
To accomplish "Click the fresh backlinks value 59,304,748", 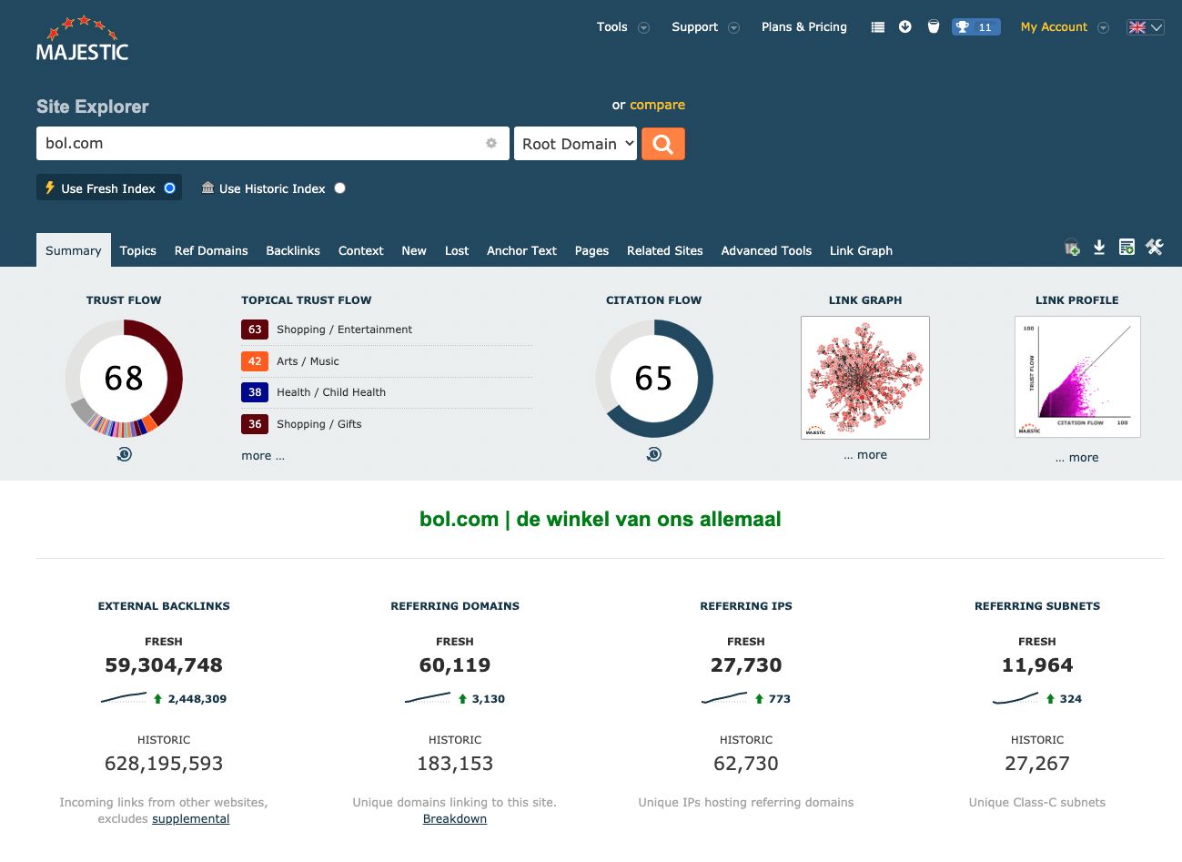I will pos(164,665).
